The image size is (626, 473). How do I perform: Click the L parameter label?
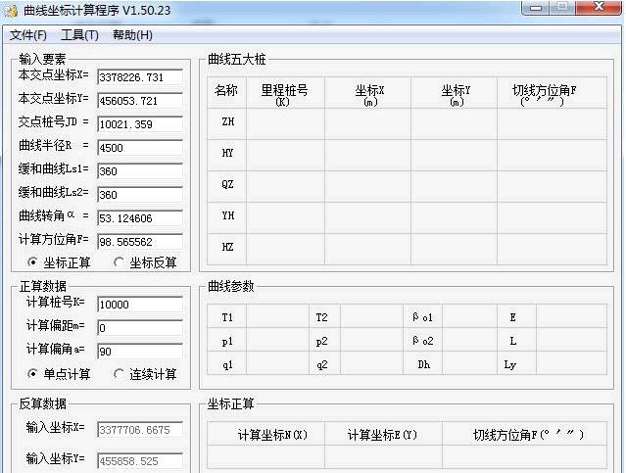pos(513,341)
